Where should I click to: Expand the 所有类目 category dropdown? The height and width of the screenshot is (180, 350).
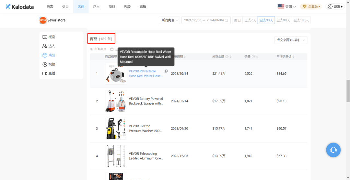(169, 20)
